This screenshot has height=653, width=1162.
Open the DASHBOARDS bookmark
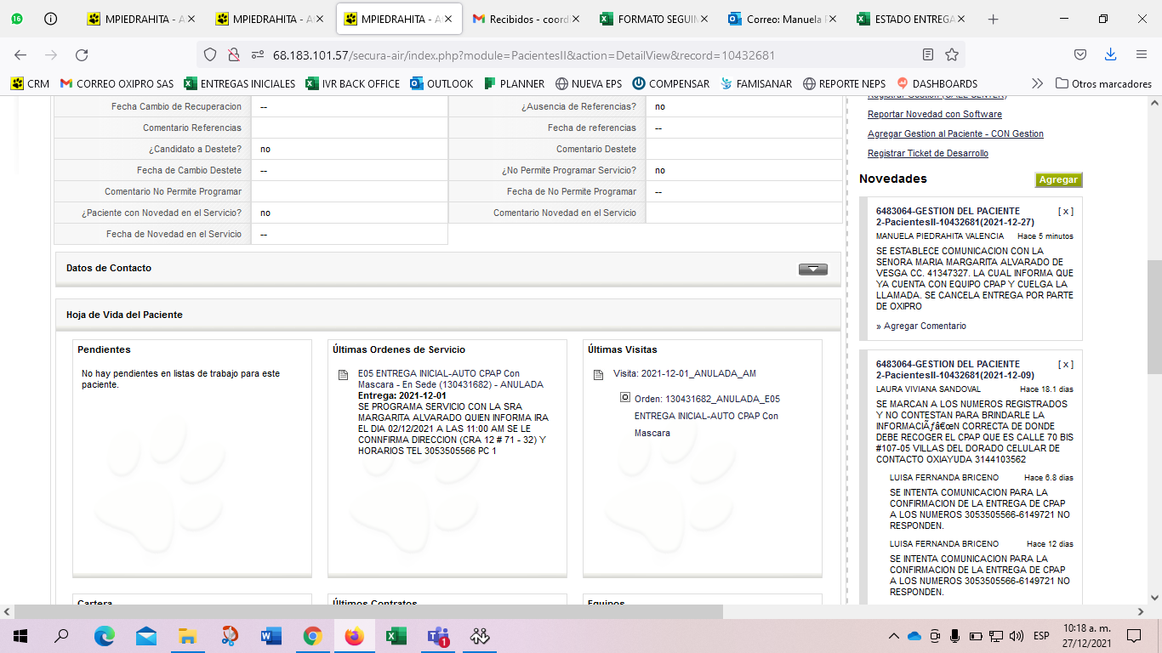tap(937, 83)
